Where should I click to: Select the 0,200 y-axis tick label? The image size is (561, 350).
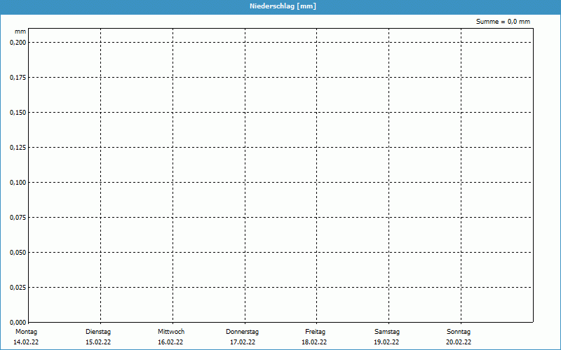18,42
